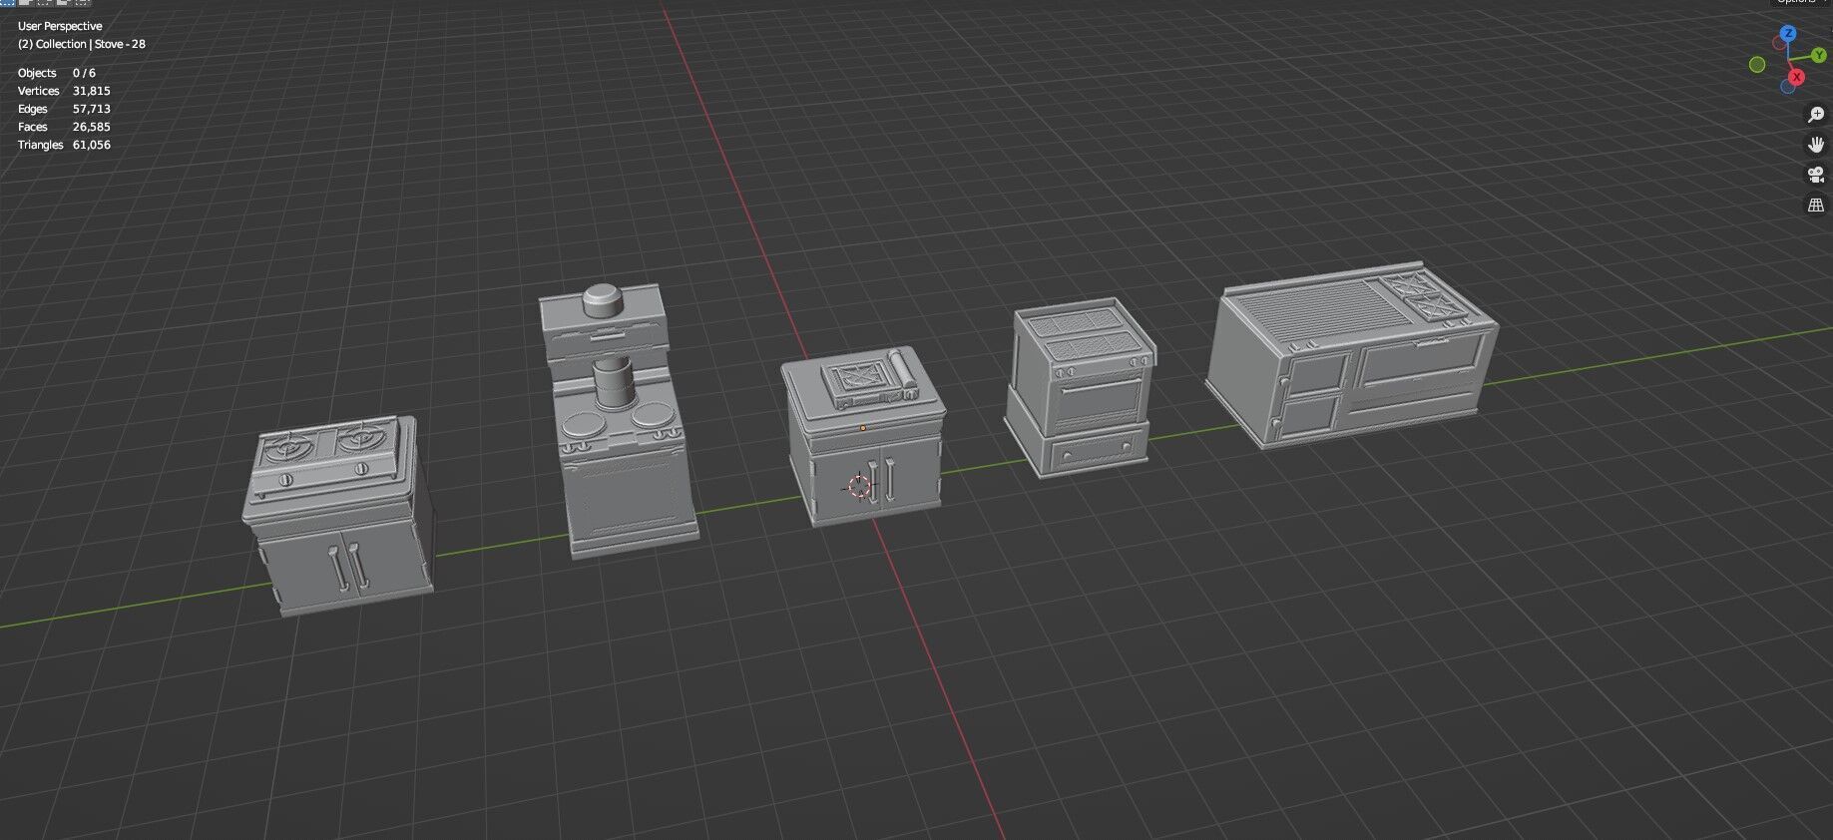Click the green Y axis gizmo handle
The image size is (1833, 840).
[1819, 56]
